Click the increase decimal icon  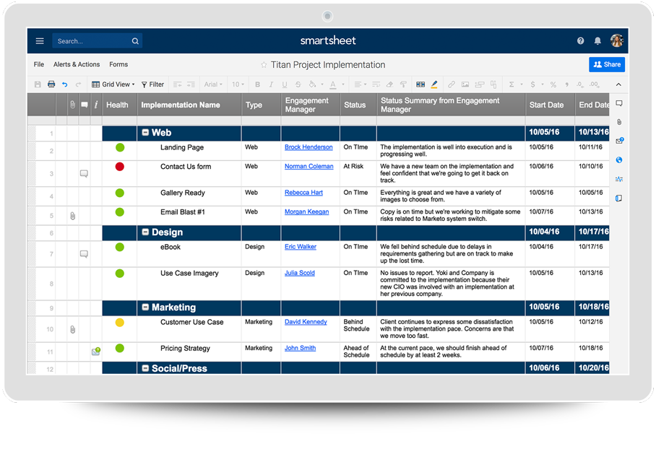594,84
